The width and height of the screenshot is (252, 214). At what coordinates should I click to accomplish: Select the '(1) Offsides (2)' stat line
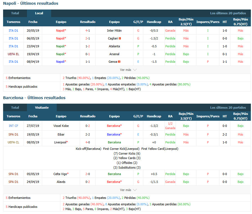(127, 163)
